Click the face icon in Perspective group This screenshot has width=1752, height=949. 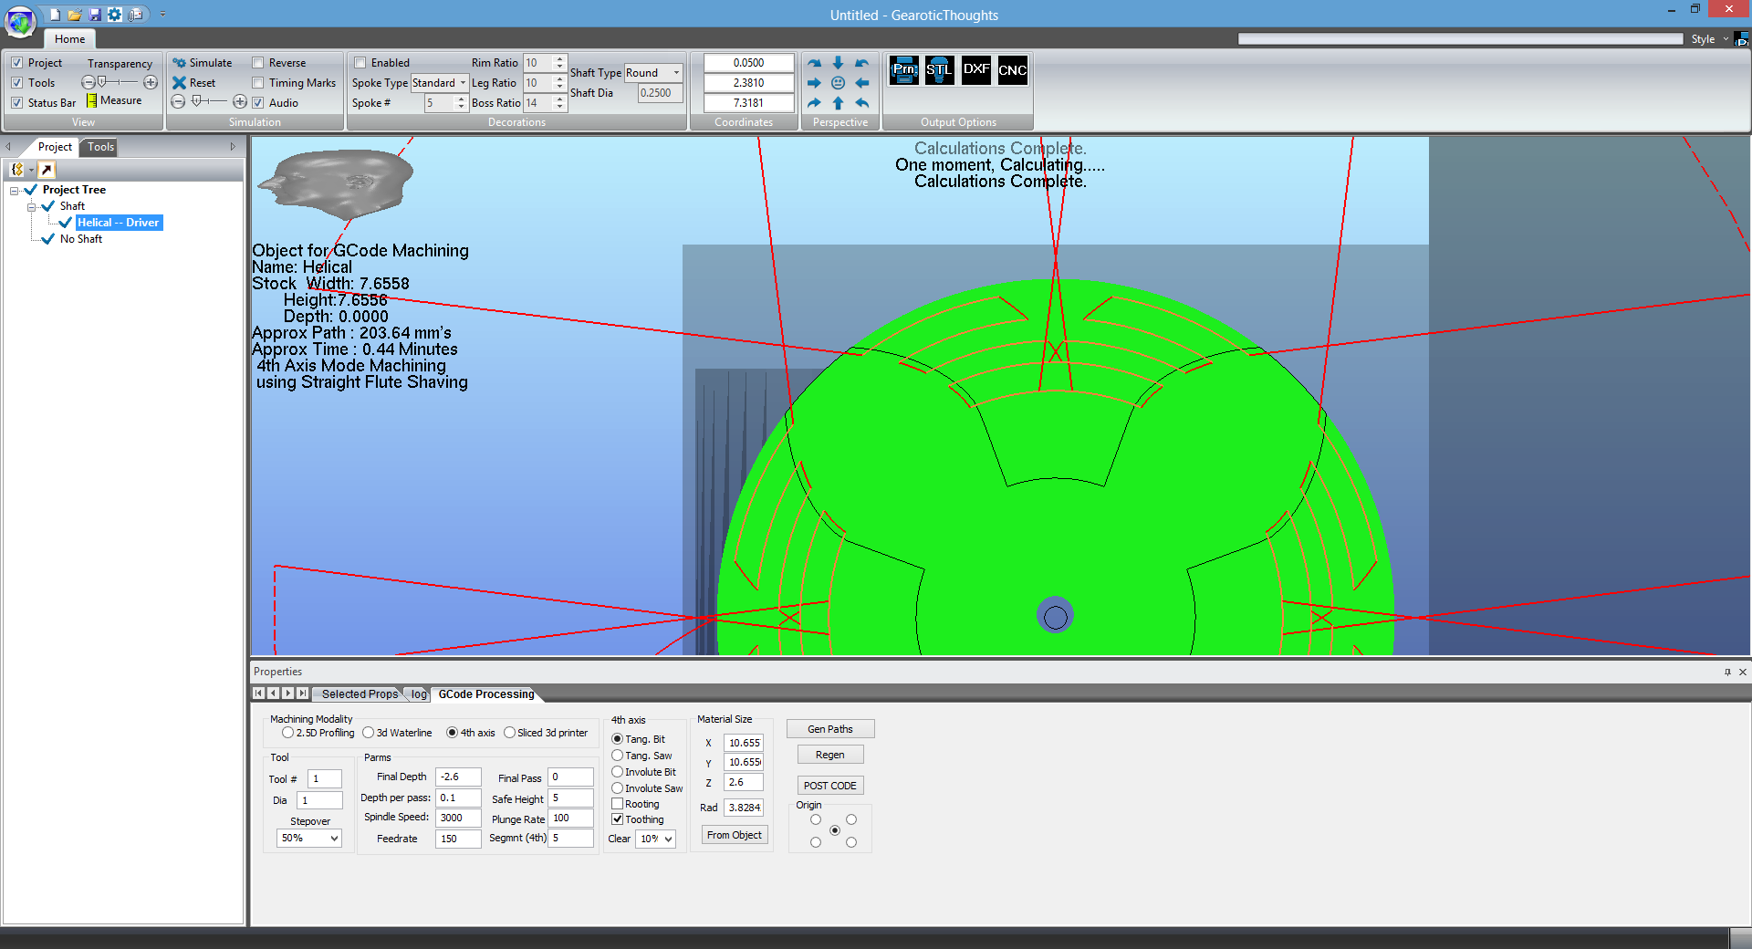pyautogui.click(x=838, y=83)
